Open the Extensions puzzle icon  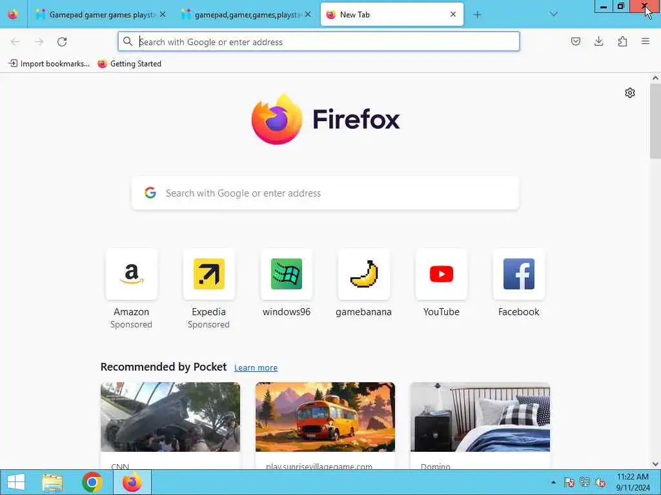622,41
